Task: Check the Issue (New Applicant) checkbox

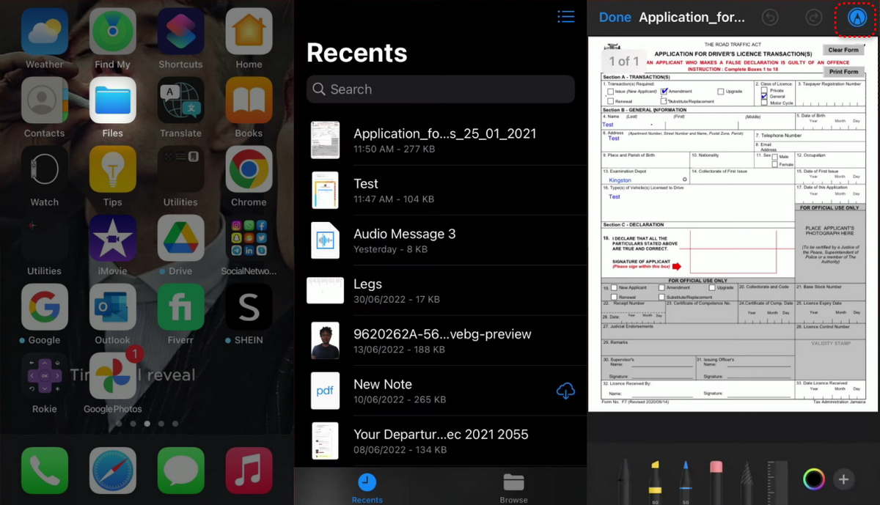Action: 610,91
